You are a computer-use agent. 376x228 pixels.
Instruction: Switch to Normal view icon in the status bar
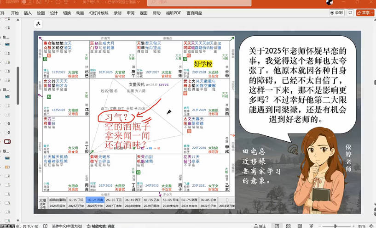point(277,226)
